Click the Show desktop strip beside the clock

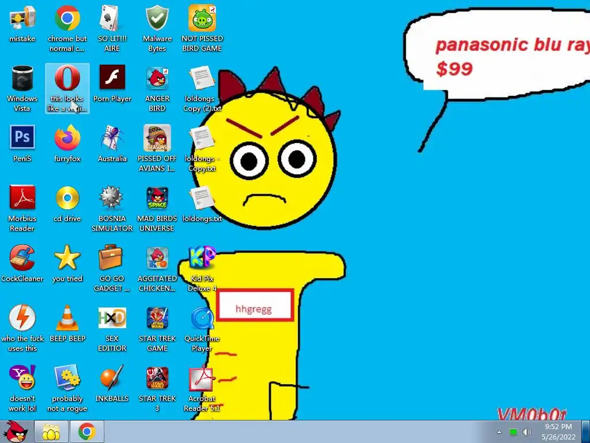pos(586,432)
